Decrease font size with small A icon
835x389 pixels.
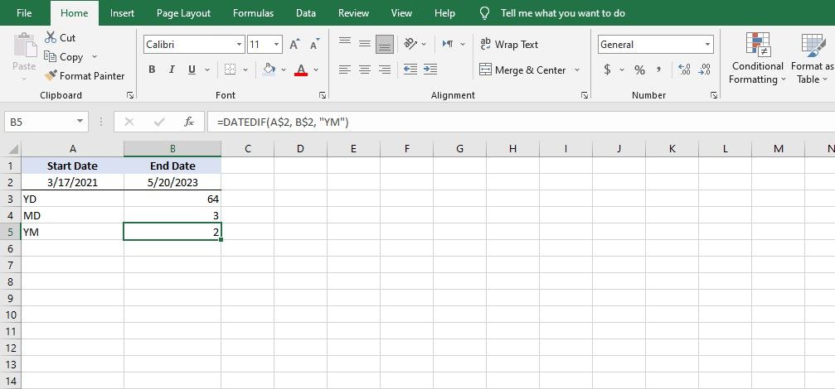[x=315, y=45]
